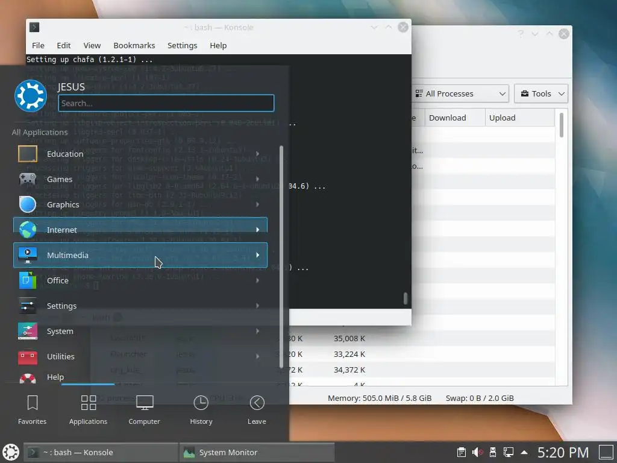Click the red Utilities toolbox icon

click(x=28, y=357)
